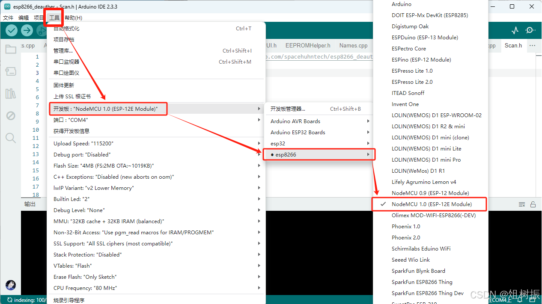Screen dimensions: 542x304
Task: Click the Verify checkmark button
Action: tap(12, 30)
